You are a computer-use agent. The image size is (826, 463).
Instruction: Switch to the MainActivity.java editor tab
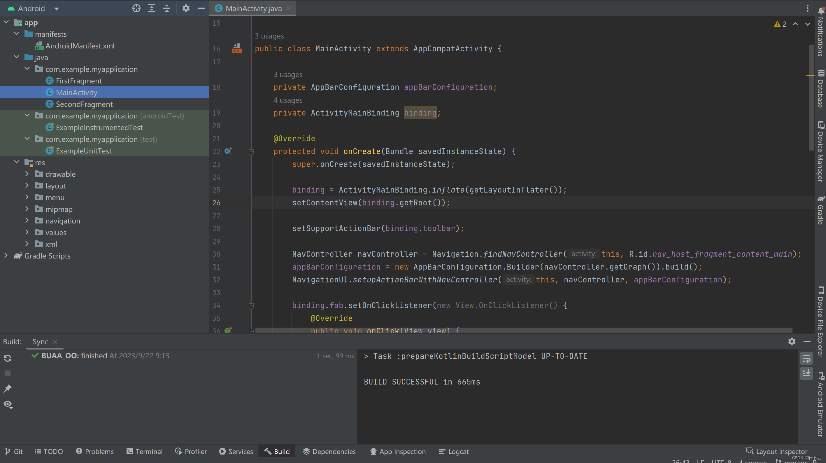coord(253,8)
